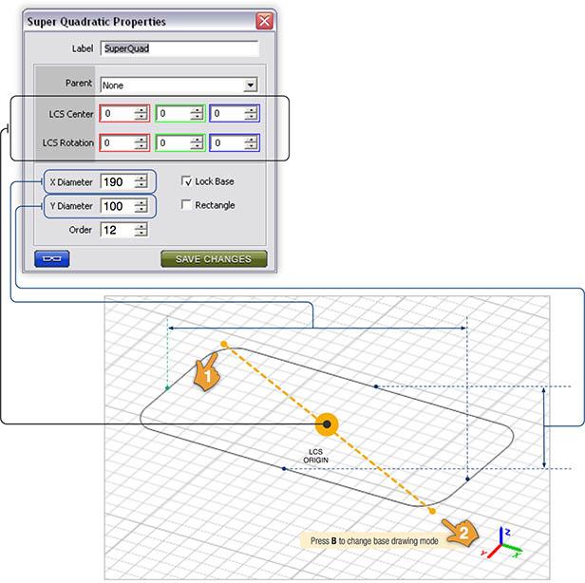Image resolution: width=585 pixels, height=583 pixels.
Task: Click the XYZ axis gizmo in viewport
Action: tap(501, 542)
